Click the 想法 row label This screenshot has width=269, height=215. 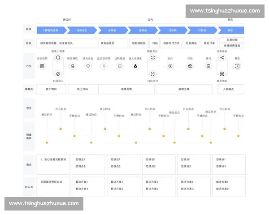29,108
